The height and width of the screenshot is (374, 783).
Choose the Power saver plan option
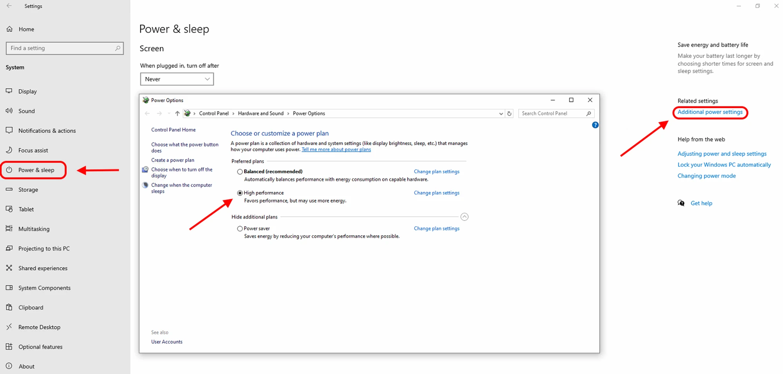pyautogui.click(x=240, y=229)
